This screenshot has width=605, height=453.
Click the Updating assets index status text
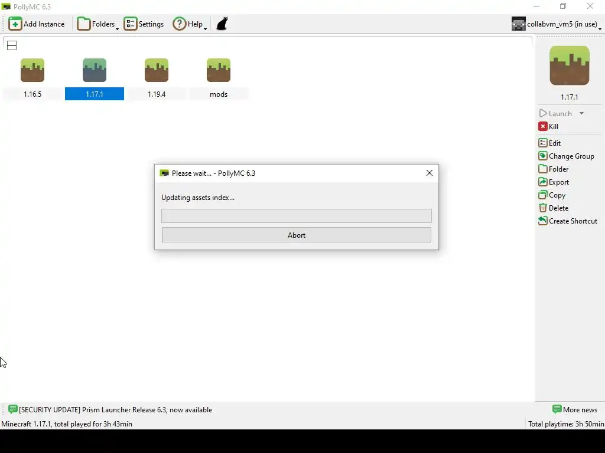coord(198,198)
